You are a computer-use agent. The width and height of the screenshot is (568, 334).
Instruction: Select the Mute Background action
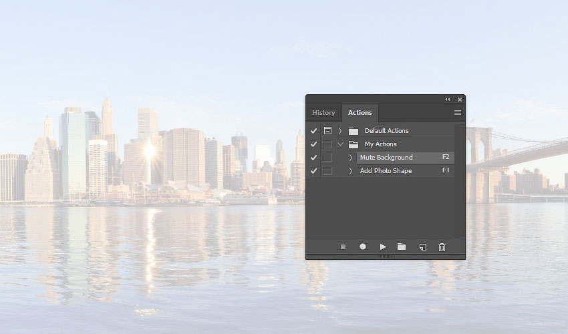click(x=406, y=158)
